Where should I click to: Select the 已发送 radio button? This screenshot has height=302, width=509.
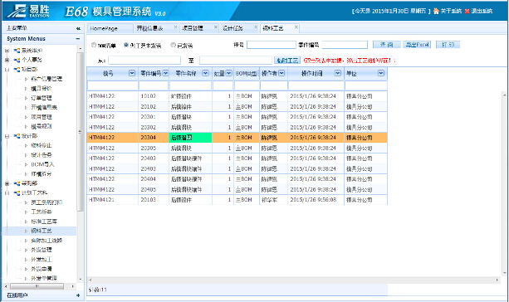pos(173,45)
